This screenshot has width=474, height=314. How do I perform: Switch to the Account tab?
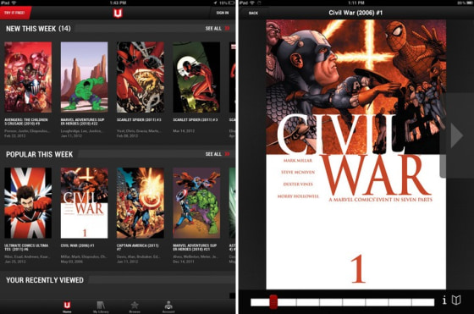coord(168,306)
